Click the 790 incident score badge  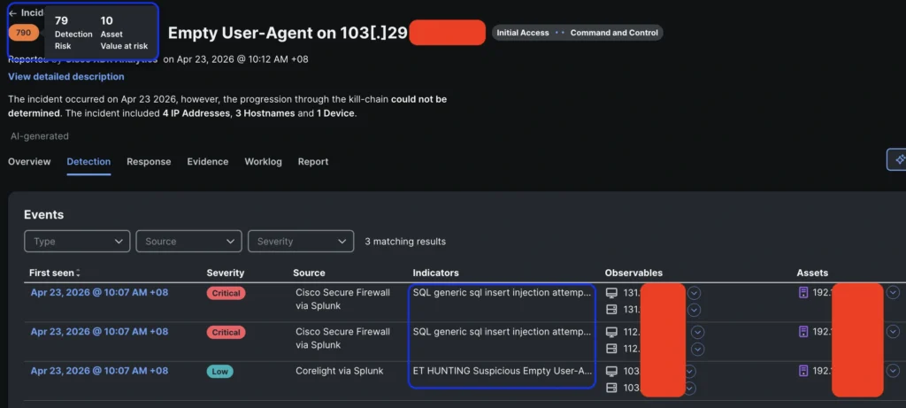24,33
